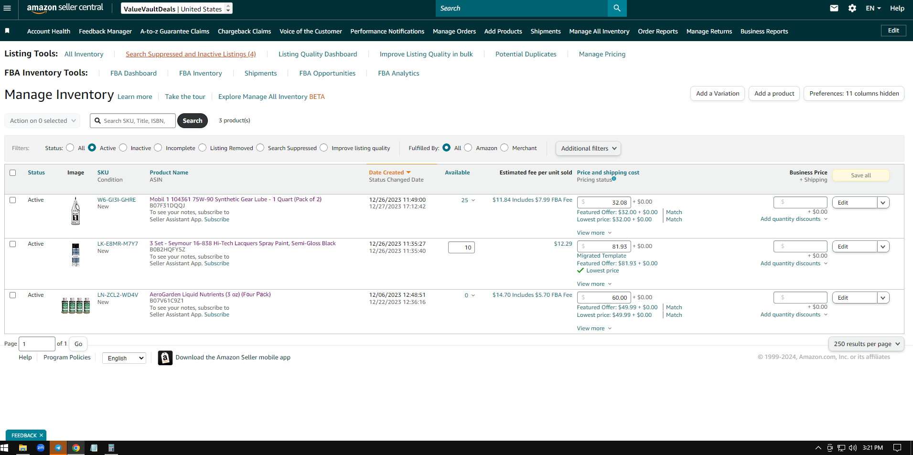Open File Explorer from the taskbar
Screen dimensions: 913x455
pyautogui.click(x=22, y=448)
